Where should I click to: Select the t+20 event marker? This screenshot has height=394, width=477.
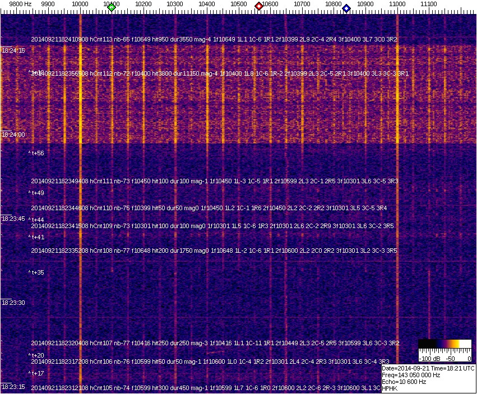38,355
